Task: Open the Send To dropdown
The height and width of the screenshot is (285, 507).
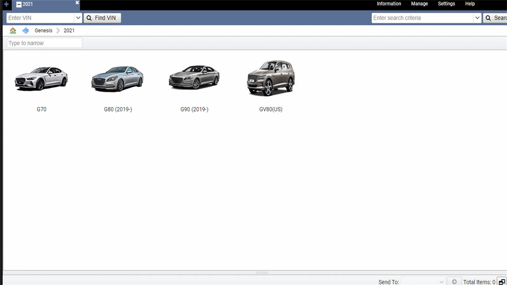Action: point(423,282)
